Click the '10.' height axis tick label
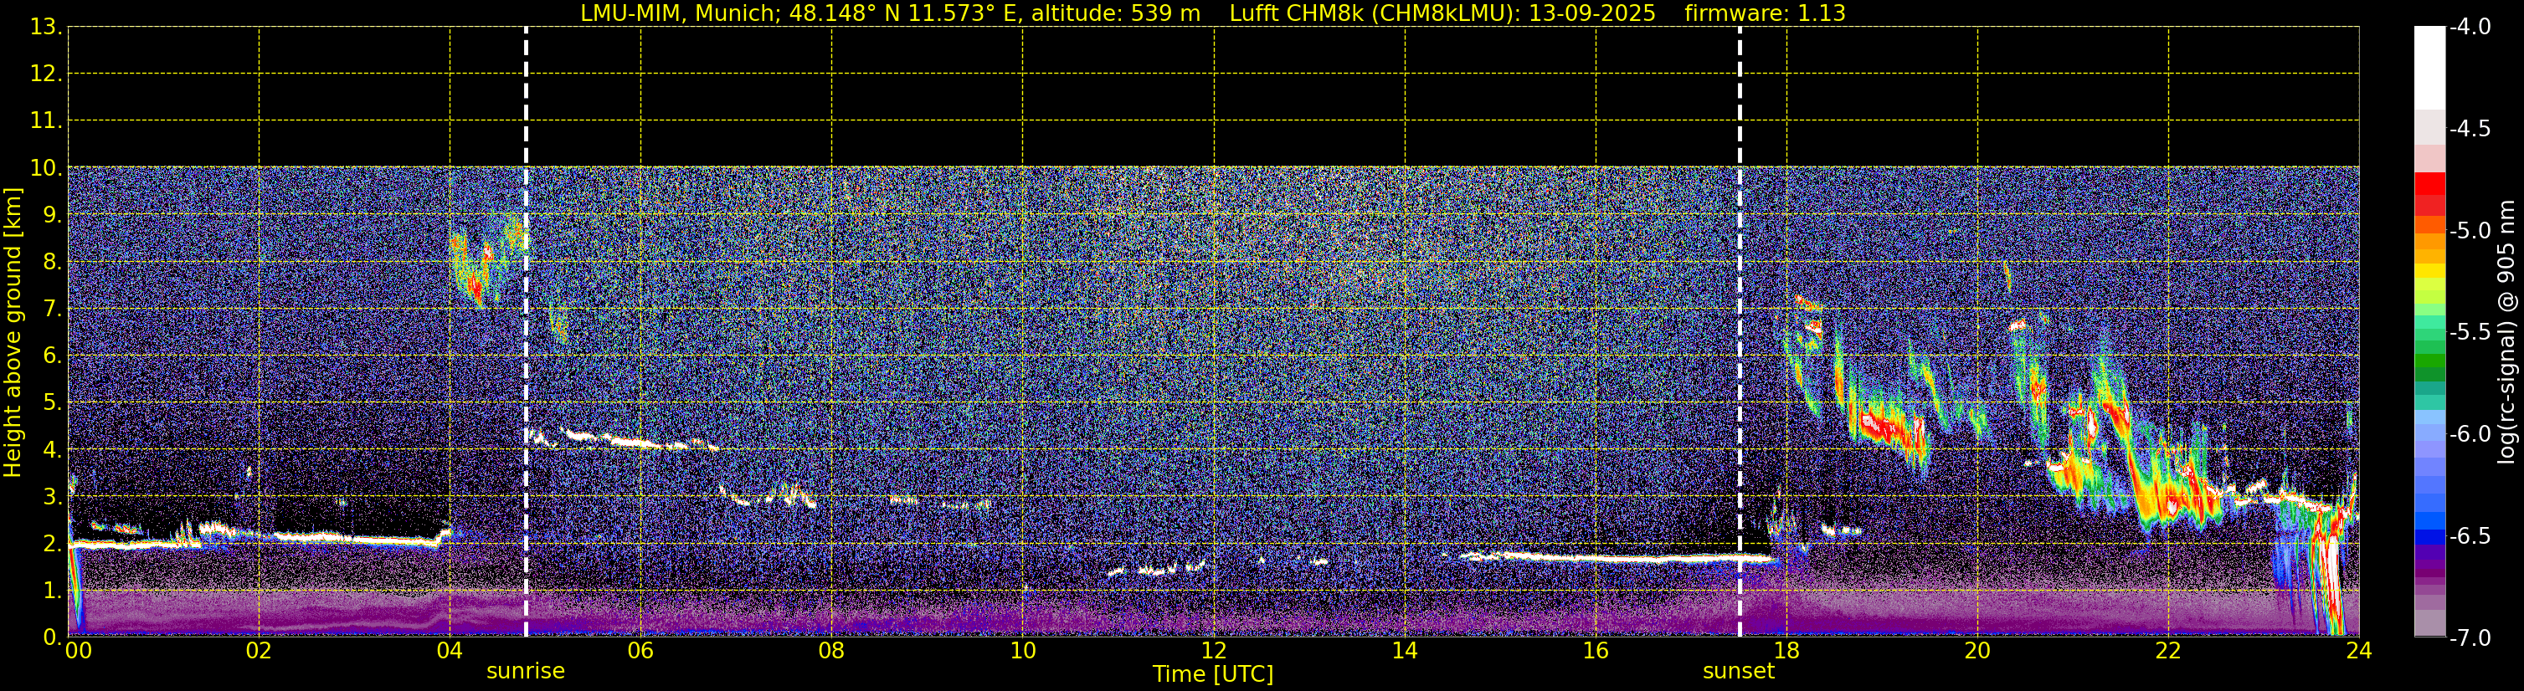 coord(46,168)
